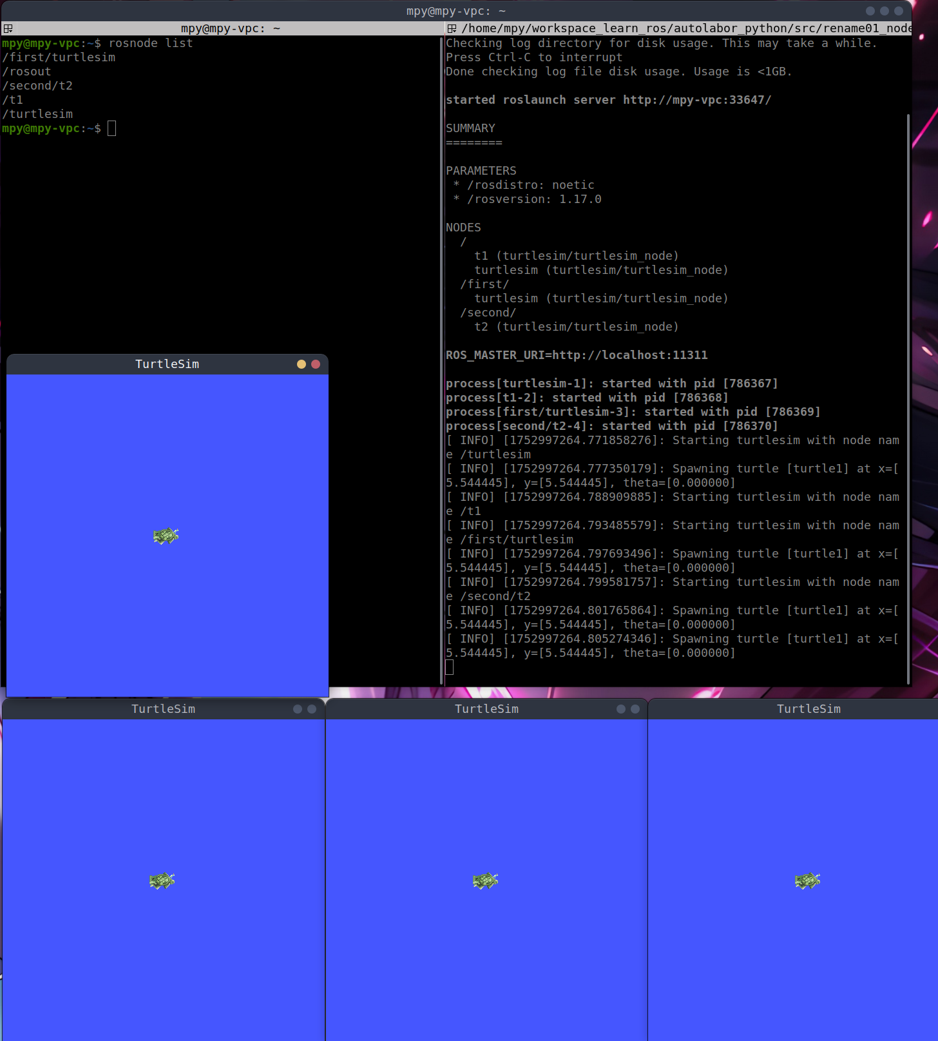The image size is (938, 1041).
Task: Close the mpy@mpy-vpc terminal window
Action: coord(899,11)
